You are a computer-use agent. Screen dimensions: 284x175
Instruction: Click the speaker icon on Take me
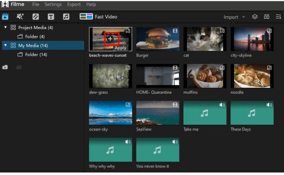(222, 104)
